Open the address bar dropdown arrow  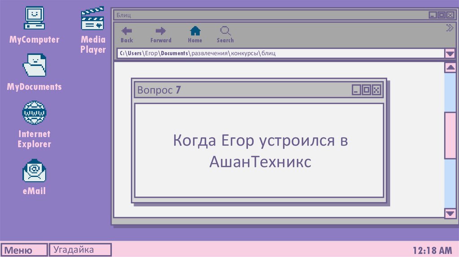[x=450, y=53]
